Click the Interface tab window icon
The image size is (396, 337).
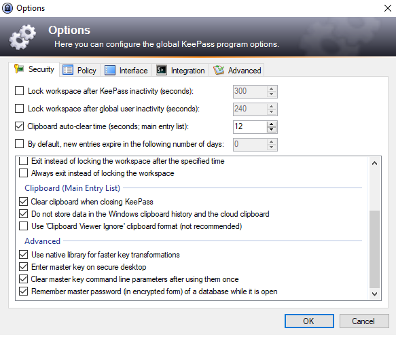click(x=110, y=70)
